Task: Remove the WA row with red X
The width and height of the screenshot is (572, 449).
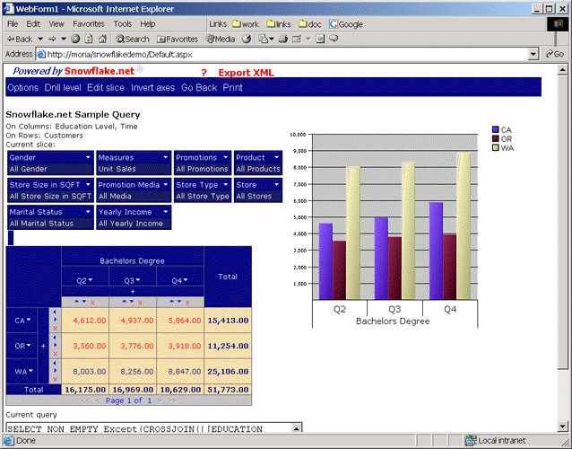Action: 55,380
